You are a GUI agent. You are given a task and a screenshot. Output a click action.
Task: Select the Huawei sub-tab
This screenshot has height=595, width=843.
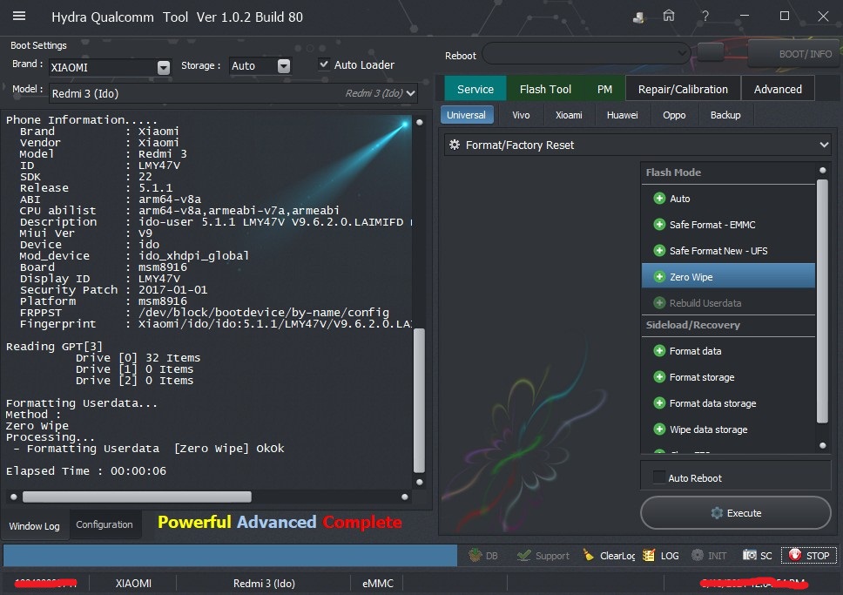click(622, 115)
